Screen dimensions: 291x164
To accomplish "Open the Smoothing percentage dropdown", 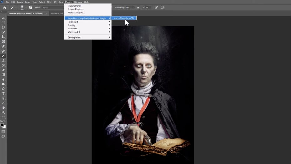I will coord(133,8).
